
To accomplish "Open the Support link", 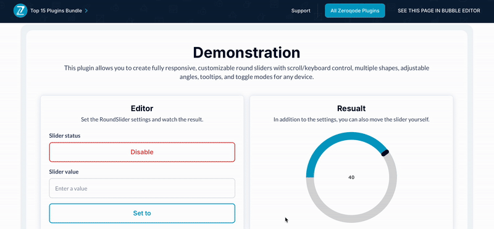I will coord(301,10).
